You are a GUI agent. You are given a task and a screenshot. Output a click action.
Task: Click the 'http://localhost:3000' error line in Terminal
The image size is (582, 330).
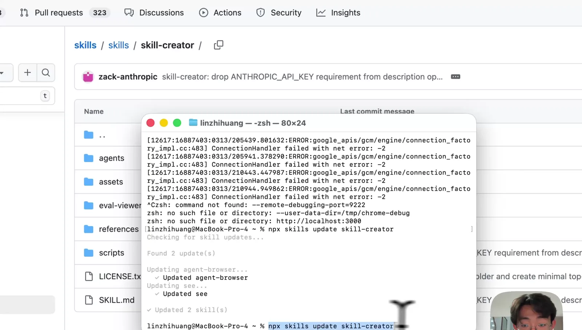tap(254, 221)
